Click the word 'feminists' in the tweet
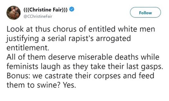This screenshot has height=101, width=169. click(x=23, y=66)
